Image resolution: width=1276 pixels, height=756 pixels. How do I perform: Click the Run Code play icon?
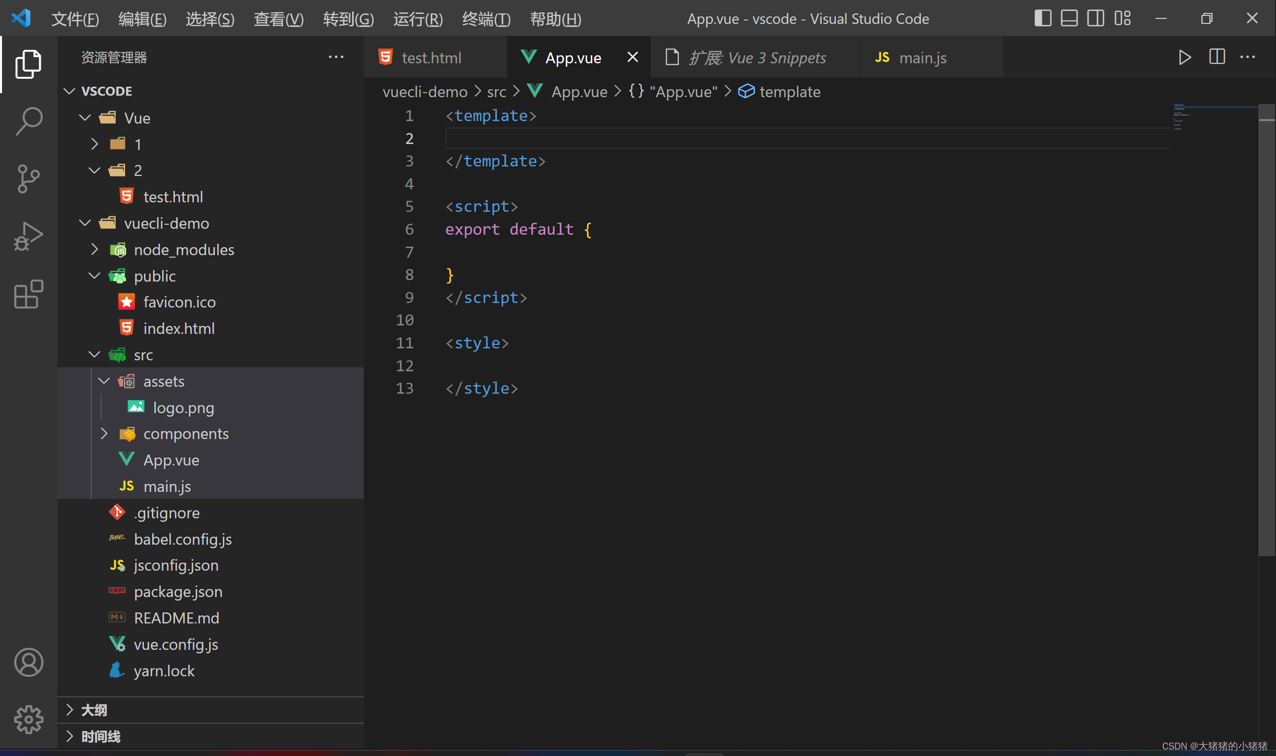click(x=1184, y=57)
